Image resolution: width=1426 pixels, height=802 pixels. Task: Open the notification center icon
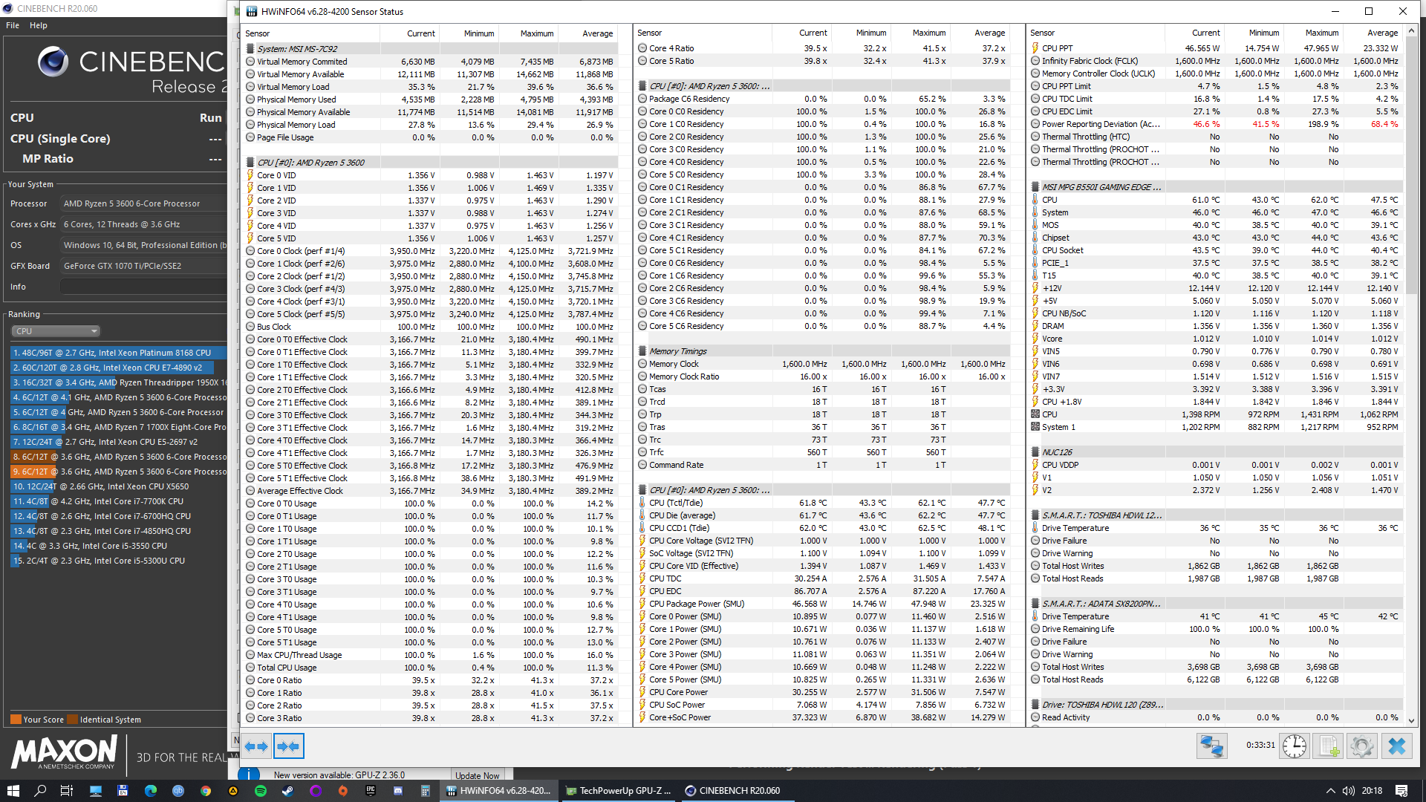pos(1401,791)
